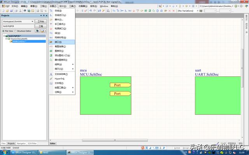Image resolution: width=249 pixels, height=155 pixels.
Task: Click the Undo toolbar icon
Action: click(x=91, y=11)
